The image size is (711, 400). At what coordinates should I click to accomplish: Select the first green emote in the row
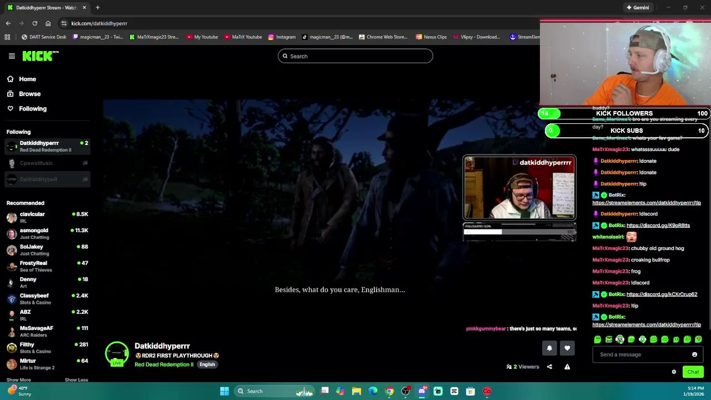click(597, 339)
